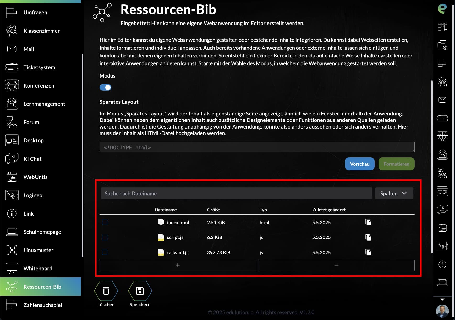Viewport: 455px width, 320px height.
Task: Expand the right rail with the down arrow
Action: tap(442, 300)
